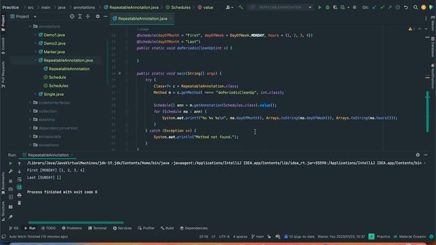The image size is (436, 245).
Task: Stop process square in Run panel
Action: click(x=11, y=181)
